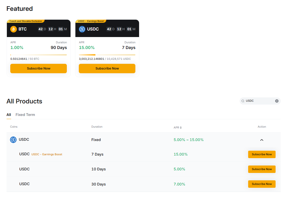This screenshot has height=198, width=289.
Task: Collapse the USDC Fixed product row
Action: [x=262, y=140]
